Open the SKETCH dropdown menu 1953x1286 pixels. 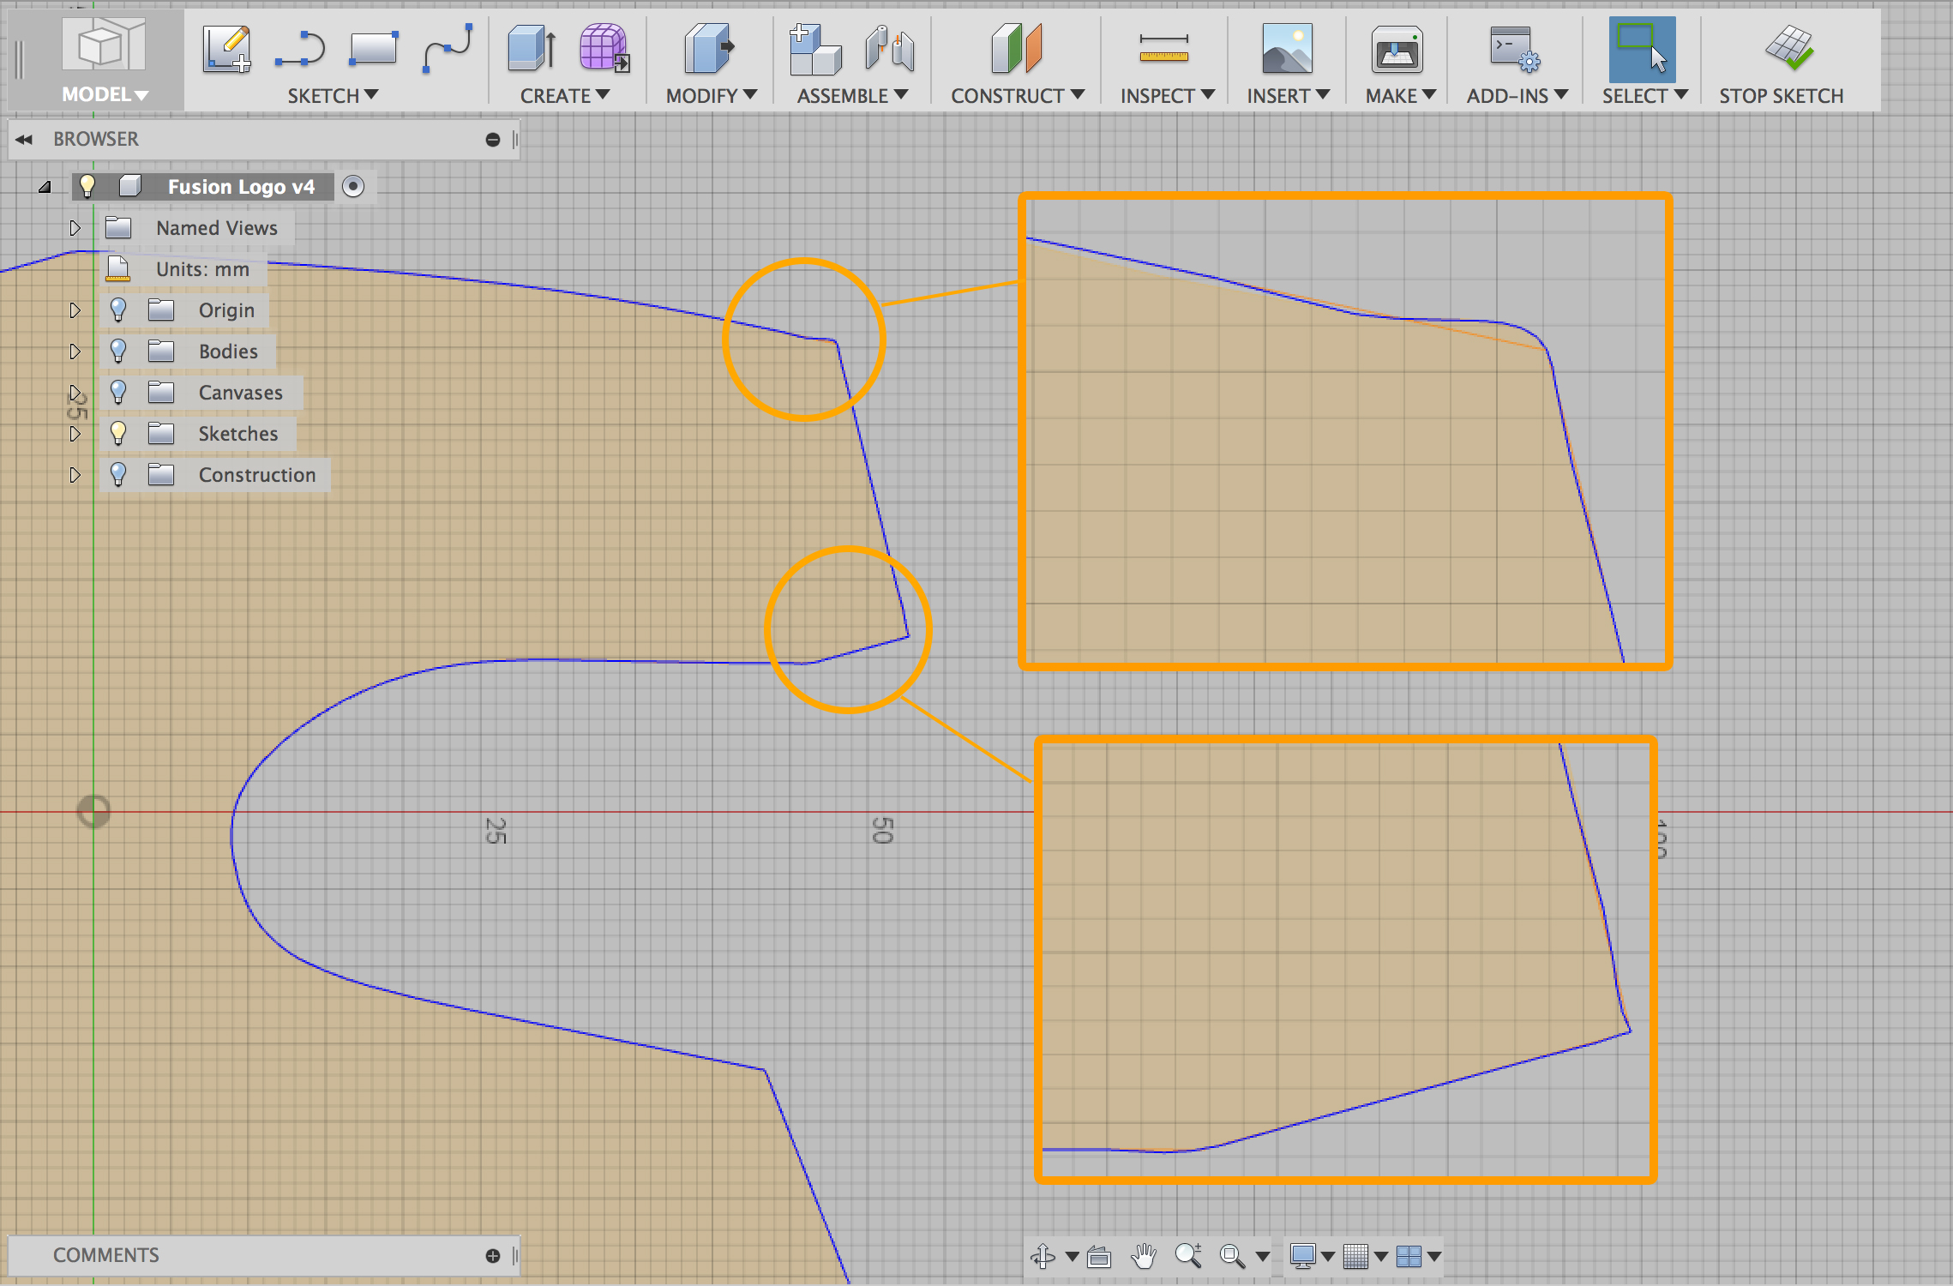[333, 96]
